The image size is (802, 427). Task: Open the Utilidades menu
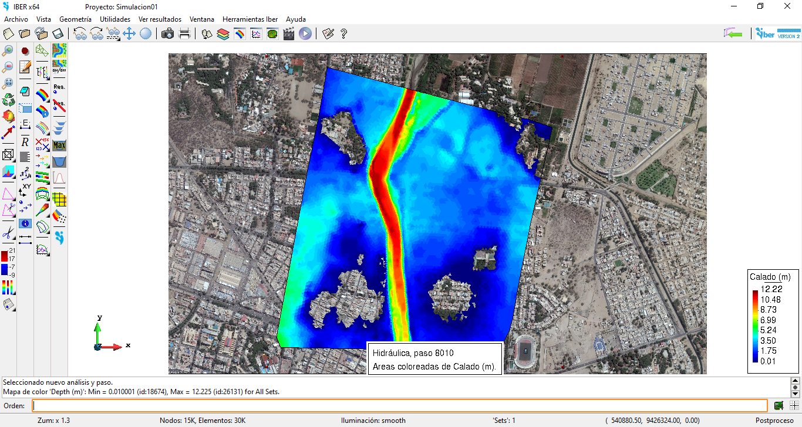(x=115, y=19)
